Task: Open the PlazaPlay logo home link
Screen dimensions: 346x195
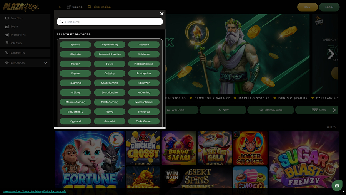Action: point(21,7)
